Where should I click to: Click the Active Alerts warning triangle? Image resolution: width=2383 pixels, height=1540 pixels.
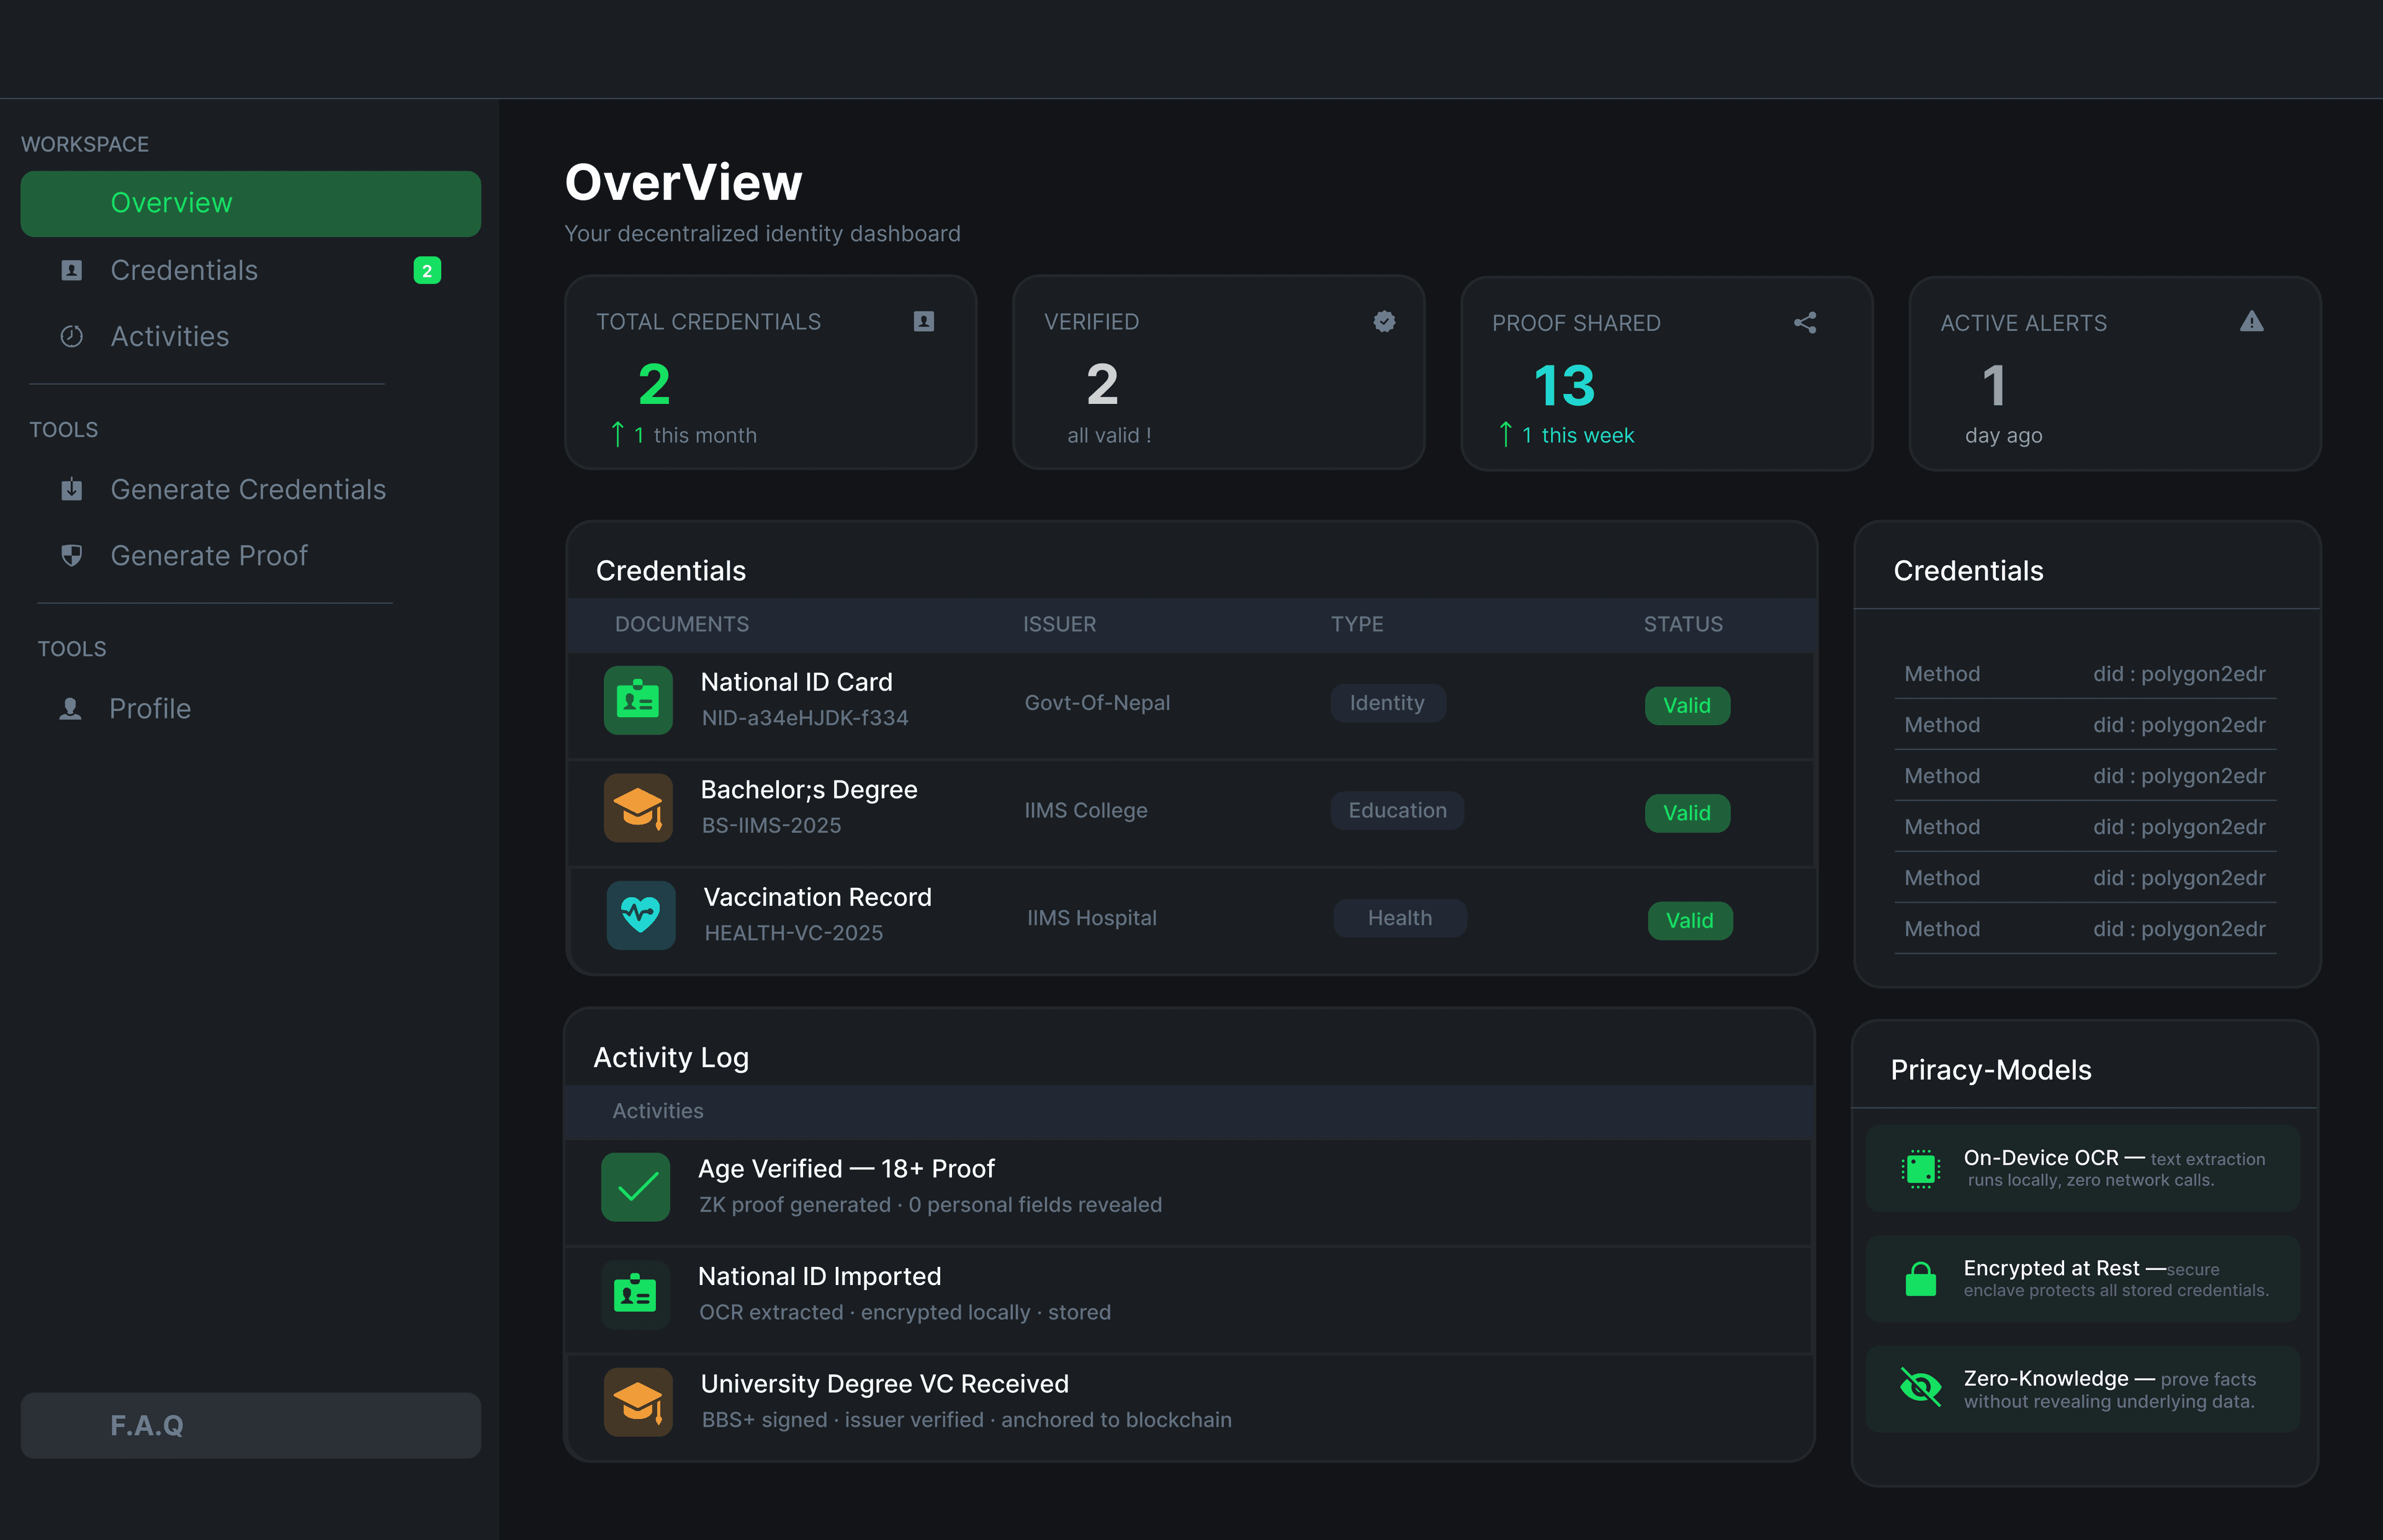pyautogui.click(x=2251, y=321)
